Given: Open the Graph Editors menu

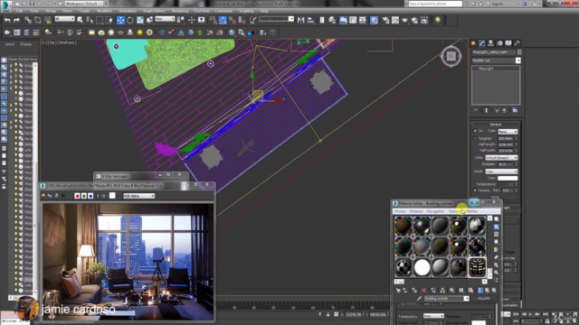Looking at the screenshot, I should 154,11.
